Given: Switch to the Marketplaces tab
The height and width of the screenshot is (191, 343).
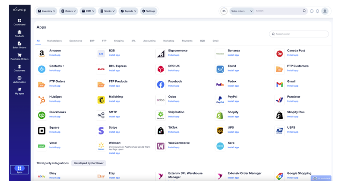Looking at the screenshot, I should [54, 41].
